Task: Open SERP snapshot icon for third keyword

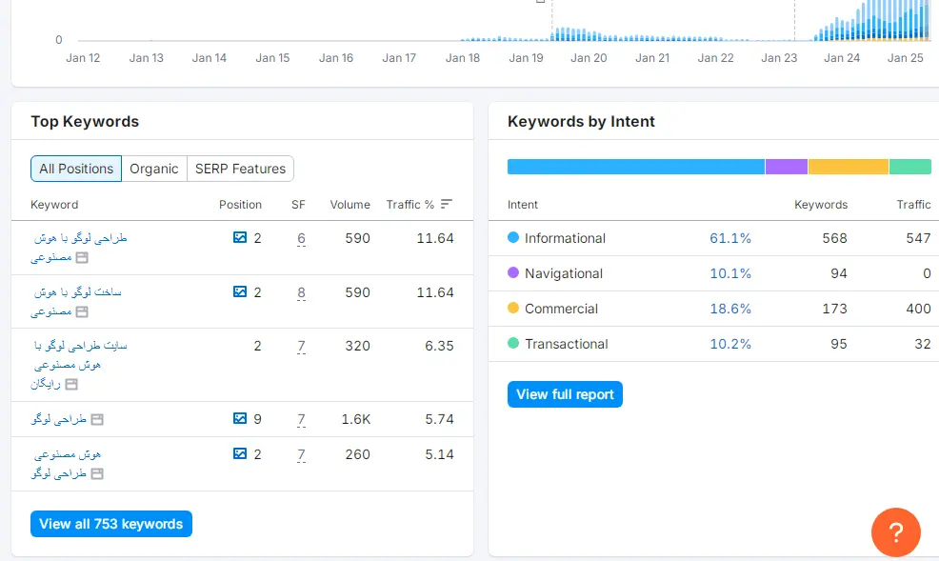Action: pyautogui.click(x=71, y=385)
